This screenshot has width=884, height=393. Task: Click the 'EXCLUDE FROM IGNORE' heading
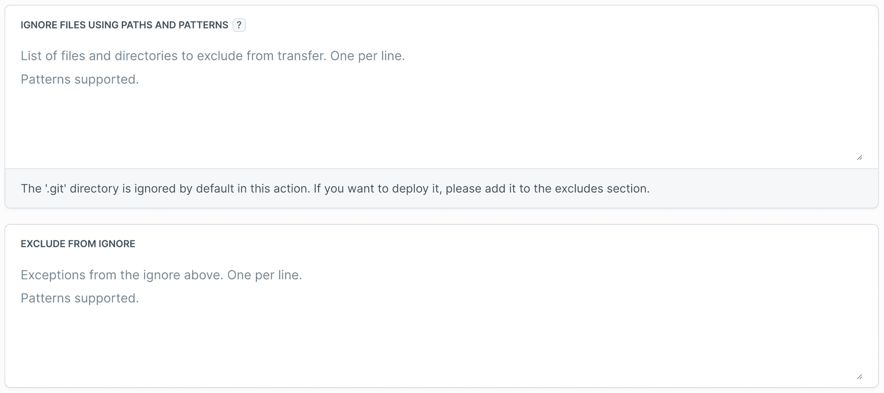click(x=78, y=244)
